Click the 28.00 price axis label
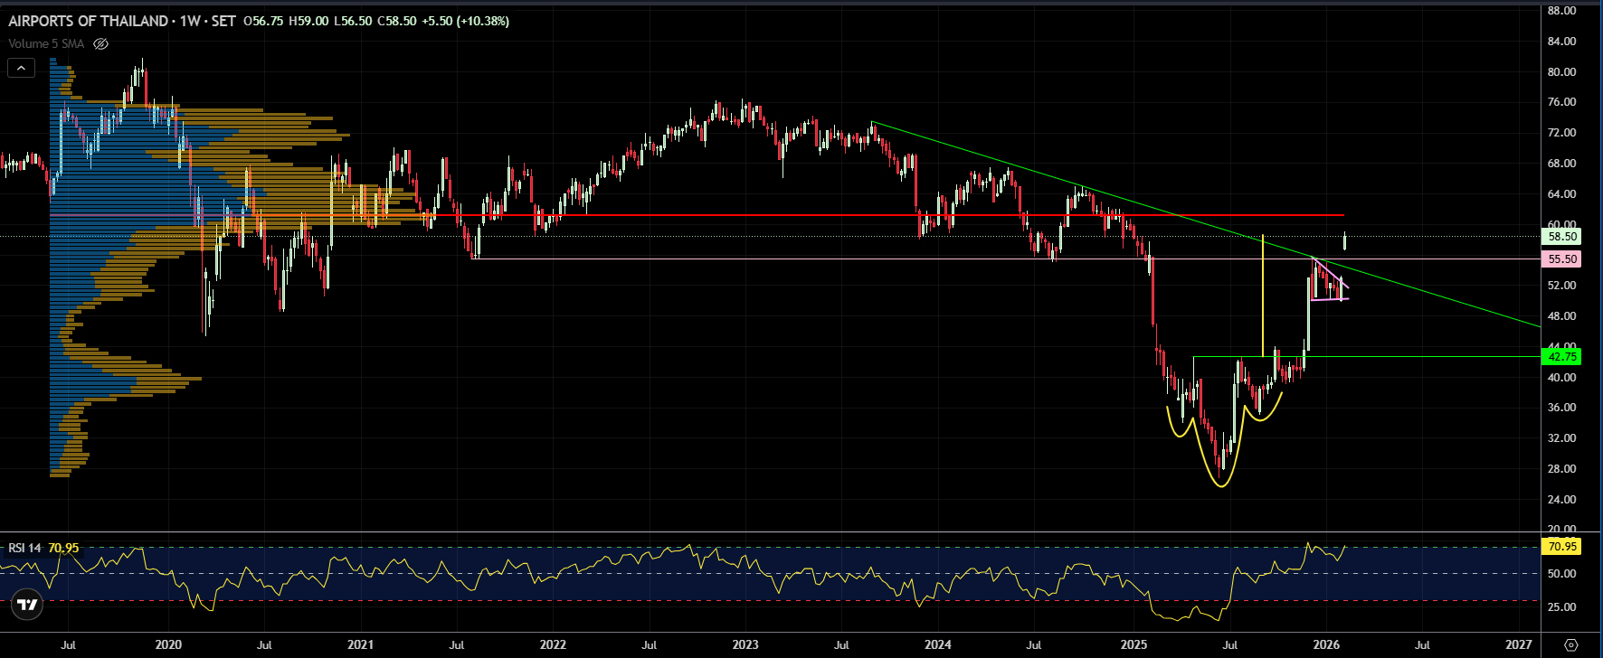The image size is (1603, 658). point(1562,469)
